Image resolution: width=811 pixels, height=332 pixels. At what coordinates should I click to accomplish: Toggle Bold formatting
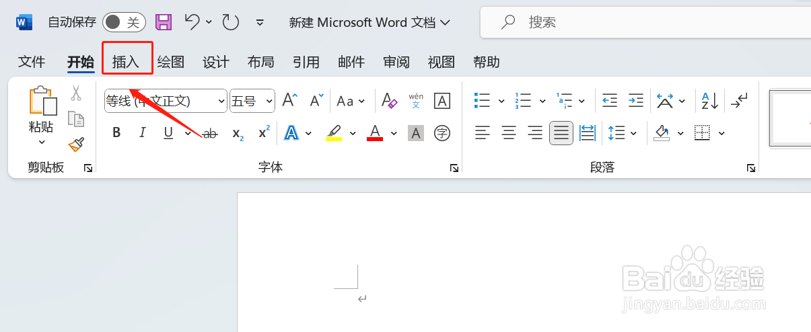click(x=116, y=133)
